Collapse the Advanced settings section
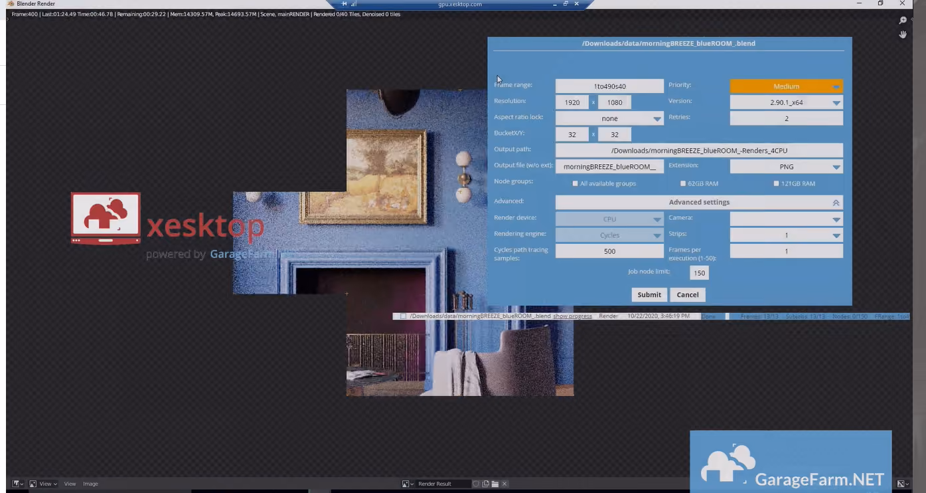 pyautogui.click(x=699, y=202)
